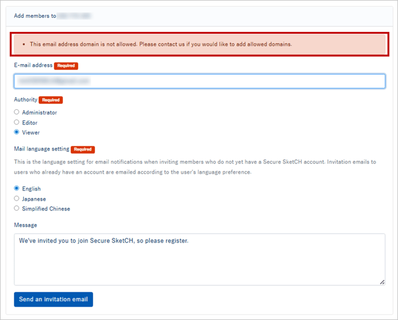Click the Required badge beside E-mail address
This screenshot has width=398, height=320.
pyautogui.click(x=66, y=66)
